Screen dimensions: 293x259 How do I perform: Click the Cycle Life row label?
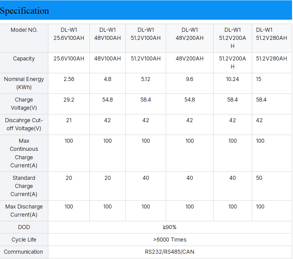(24, 240)
